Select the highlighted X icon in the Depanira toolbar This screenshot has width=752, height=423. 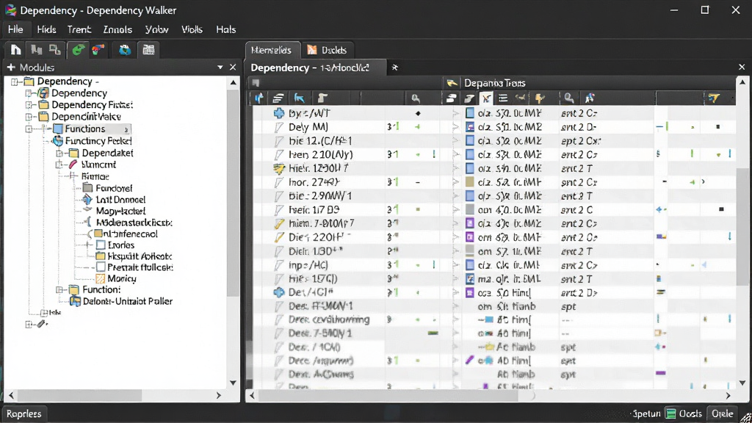coord(486,98)
